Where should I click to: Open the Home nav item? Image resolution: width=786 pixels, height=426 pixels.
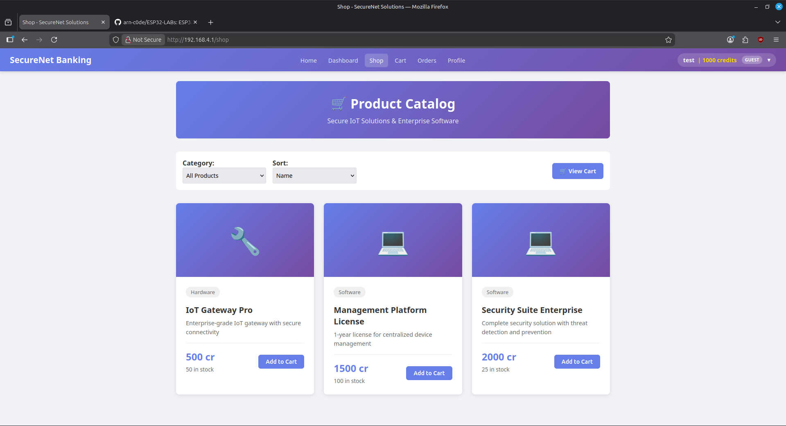[309, 61]
